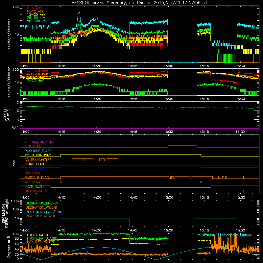
Task: Click the B class tick label
Action: (x=18, y=110)
